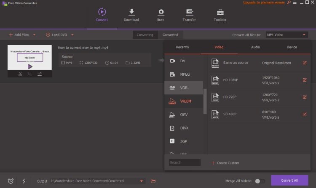Viewport: 316px width, 188px height.
Task: Click the 1920*1080 resolution text
Action: [270, 78]
